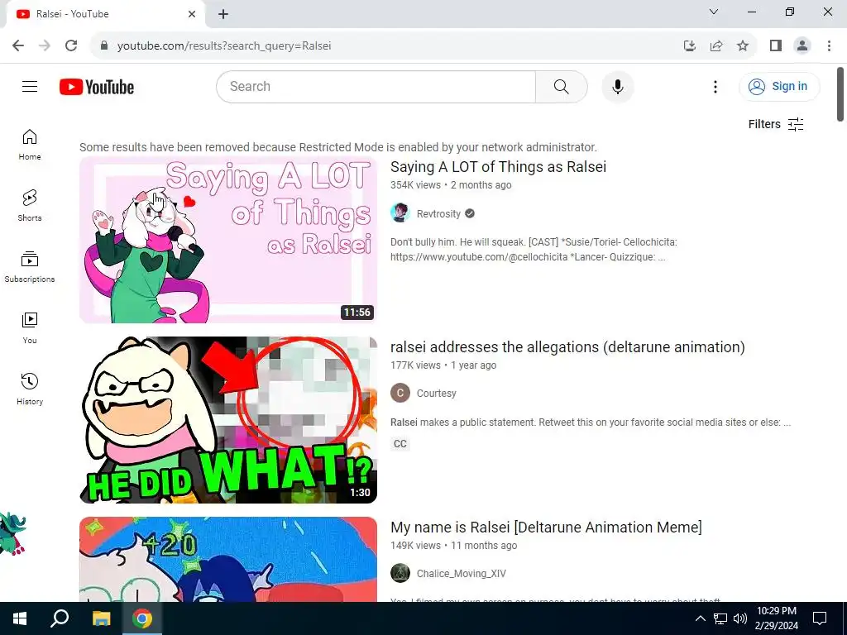Select the Ralsei - YouTube tab
The height and width of the screenshot is (635, 847).
point(105,14)
